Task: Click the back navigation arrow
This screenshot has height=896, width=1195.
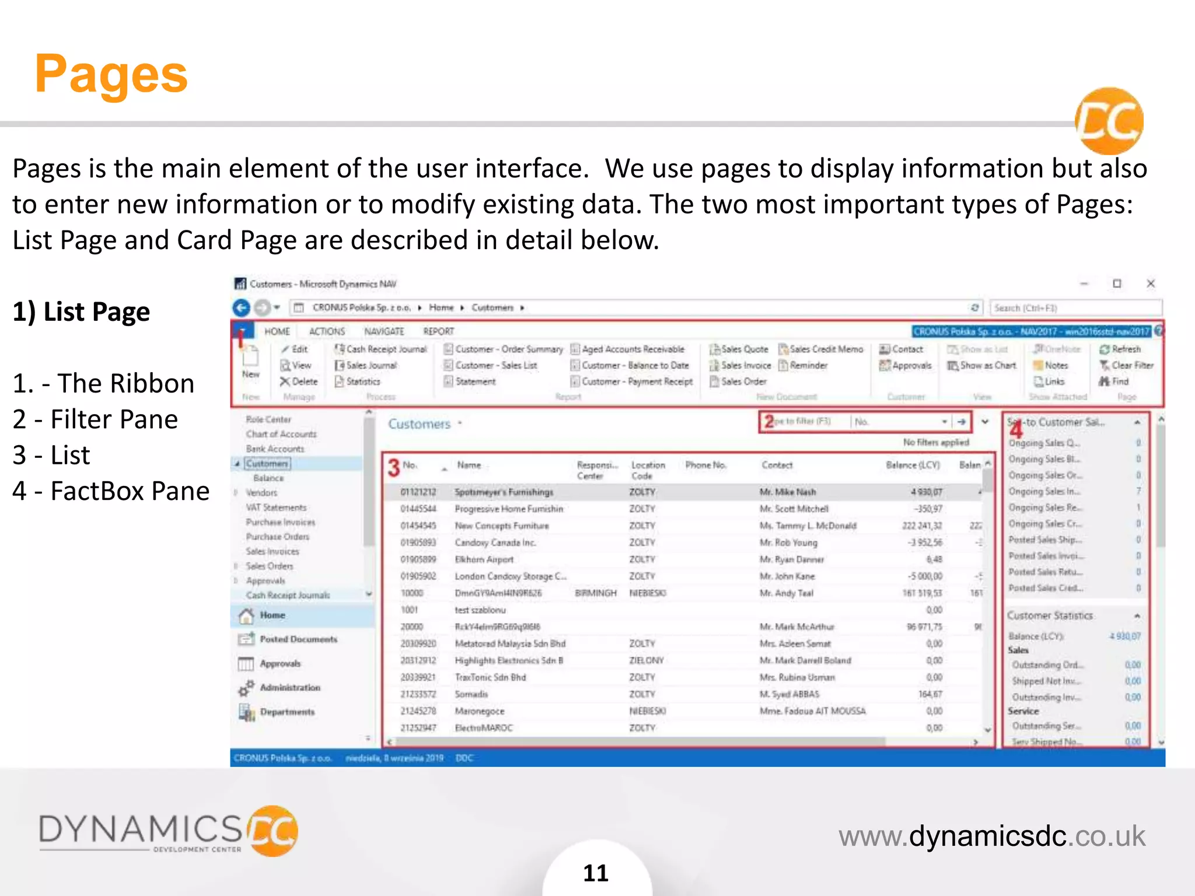Action: pyautogui.click(x=241, y=307)
